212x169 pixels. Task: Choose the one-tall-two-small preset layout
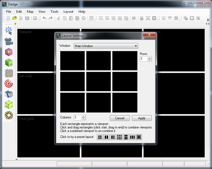click(113, 137)
